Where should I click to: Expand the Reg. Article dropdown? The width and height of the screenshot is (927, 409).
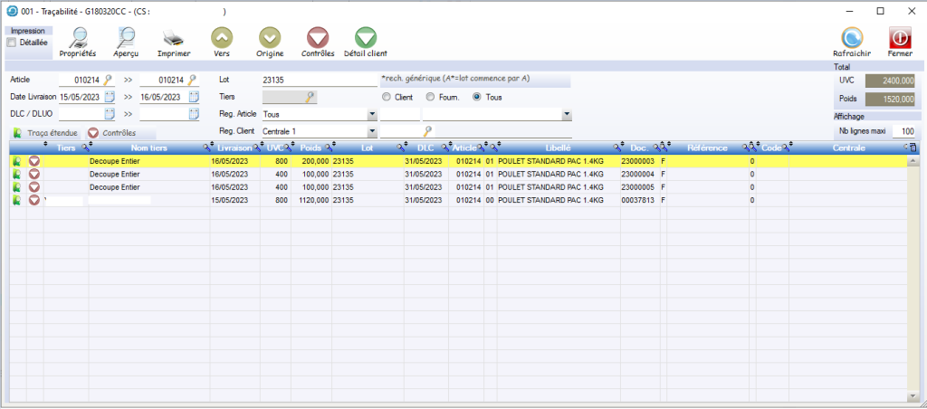click(x=372, y=115)
